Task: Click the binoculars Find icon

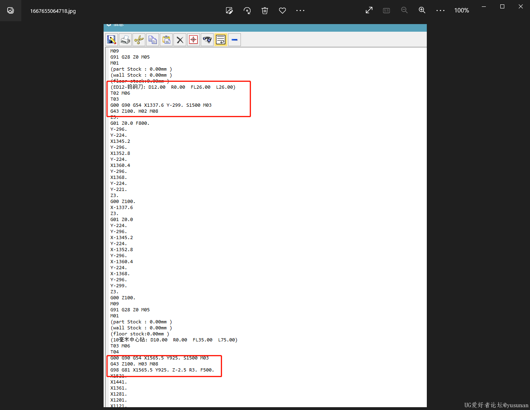Action: click(207, 40)
